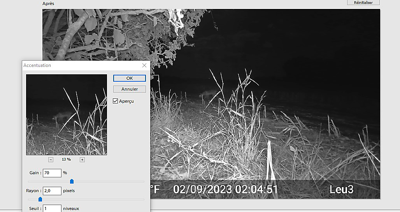Focus the Gain percentage input field
400x212 pixels.
(52, 173)
